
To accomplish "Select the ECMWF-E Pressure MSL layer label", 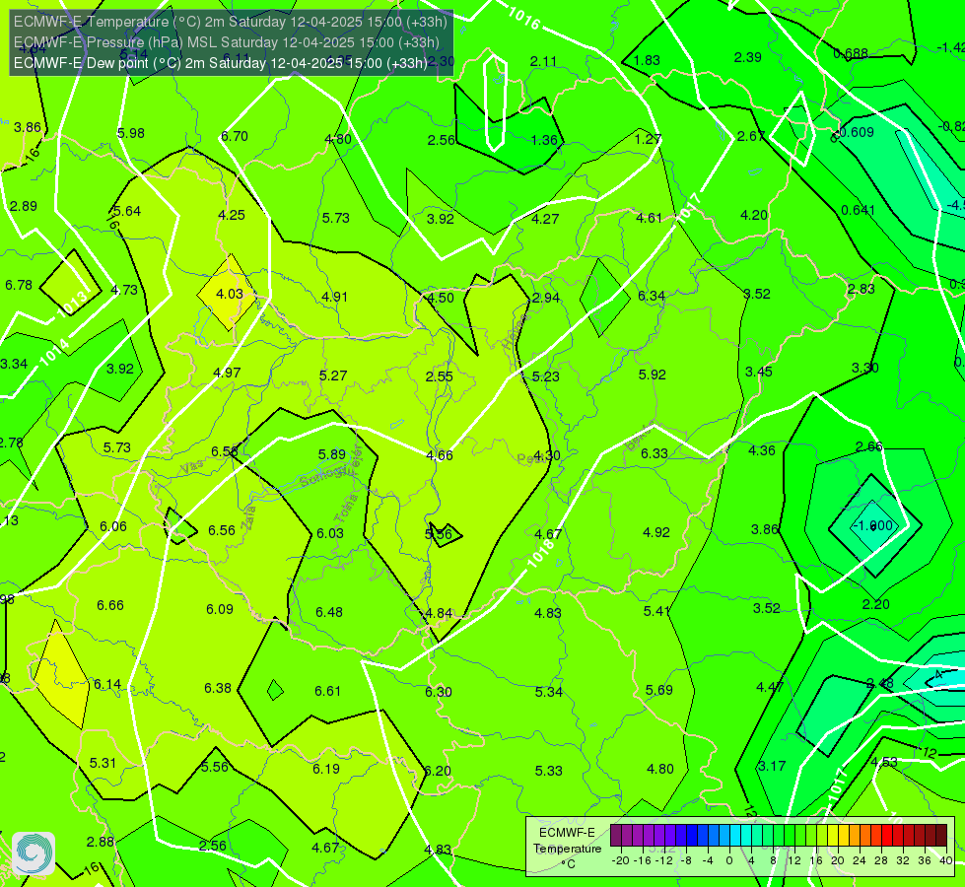I will click(x=227, y=42).
